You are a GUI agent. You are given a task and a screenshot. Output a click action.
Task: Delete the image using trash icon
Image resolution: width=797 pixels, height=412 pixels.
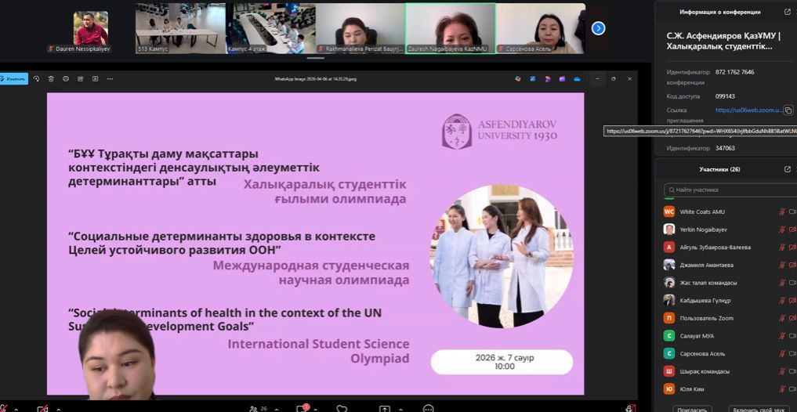point(51,79)
